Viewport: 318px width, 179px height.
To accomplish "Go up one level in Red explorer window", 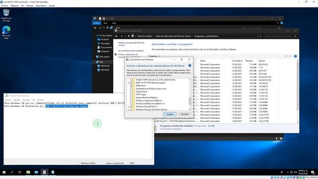I will click(x=107, y=28).
